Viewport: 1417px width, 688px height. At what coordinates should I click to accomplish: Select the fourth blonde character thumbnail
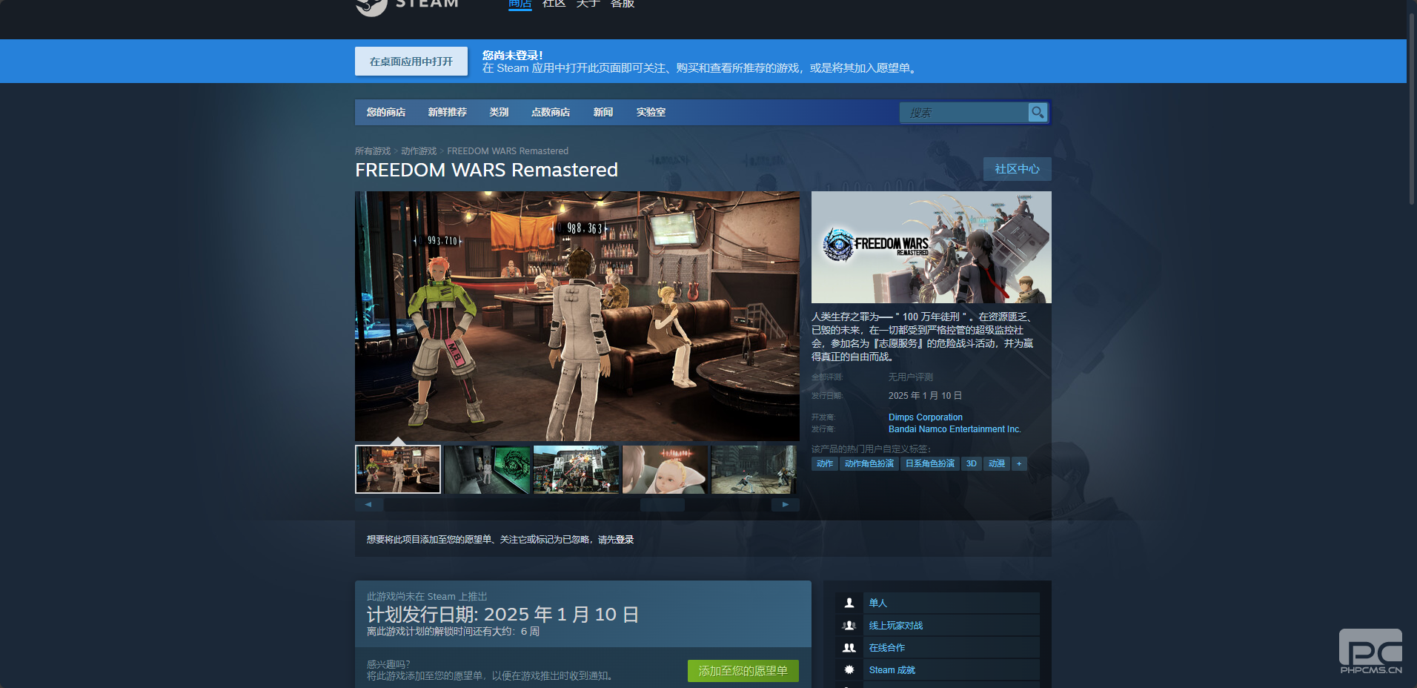click(666, 469)
